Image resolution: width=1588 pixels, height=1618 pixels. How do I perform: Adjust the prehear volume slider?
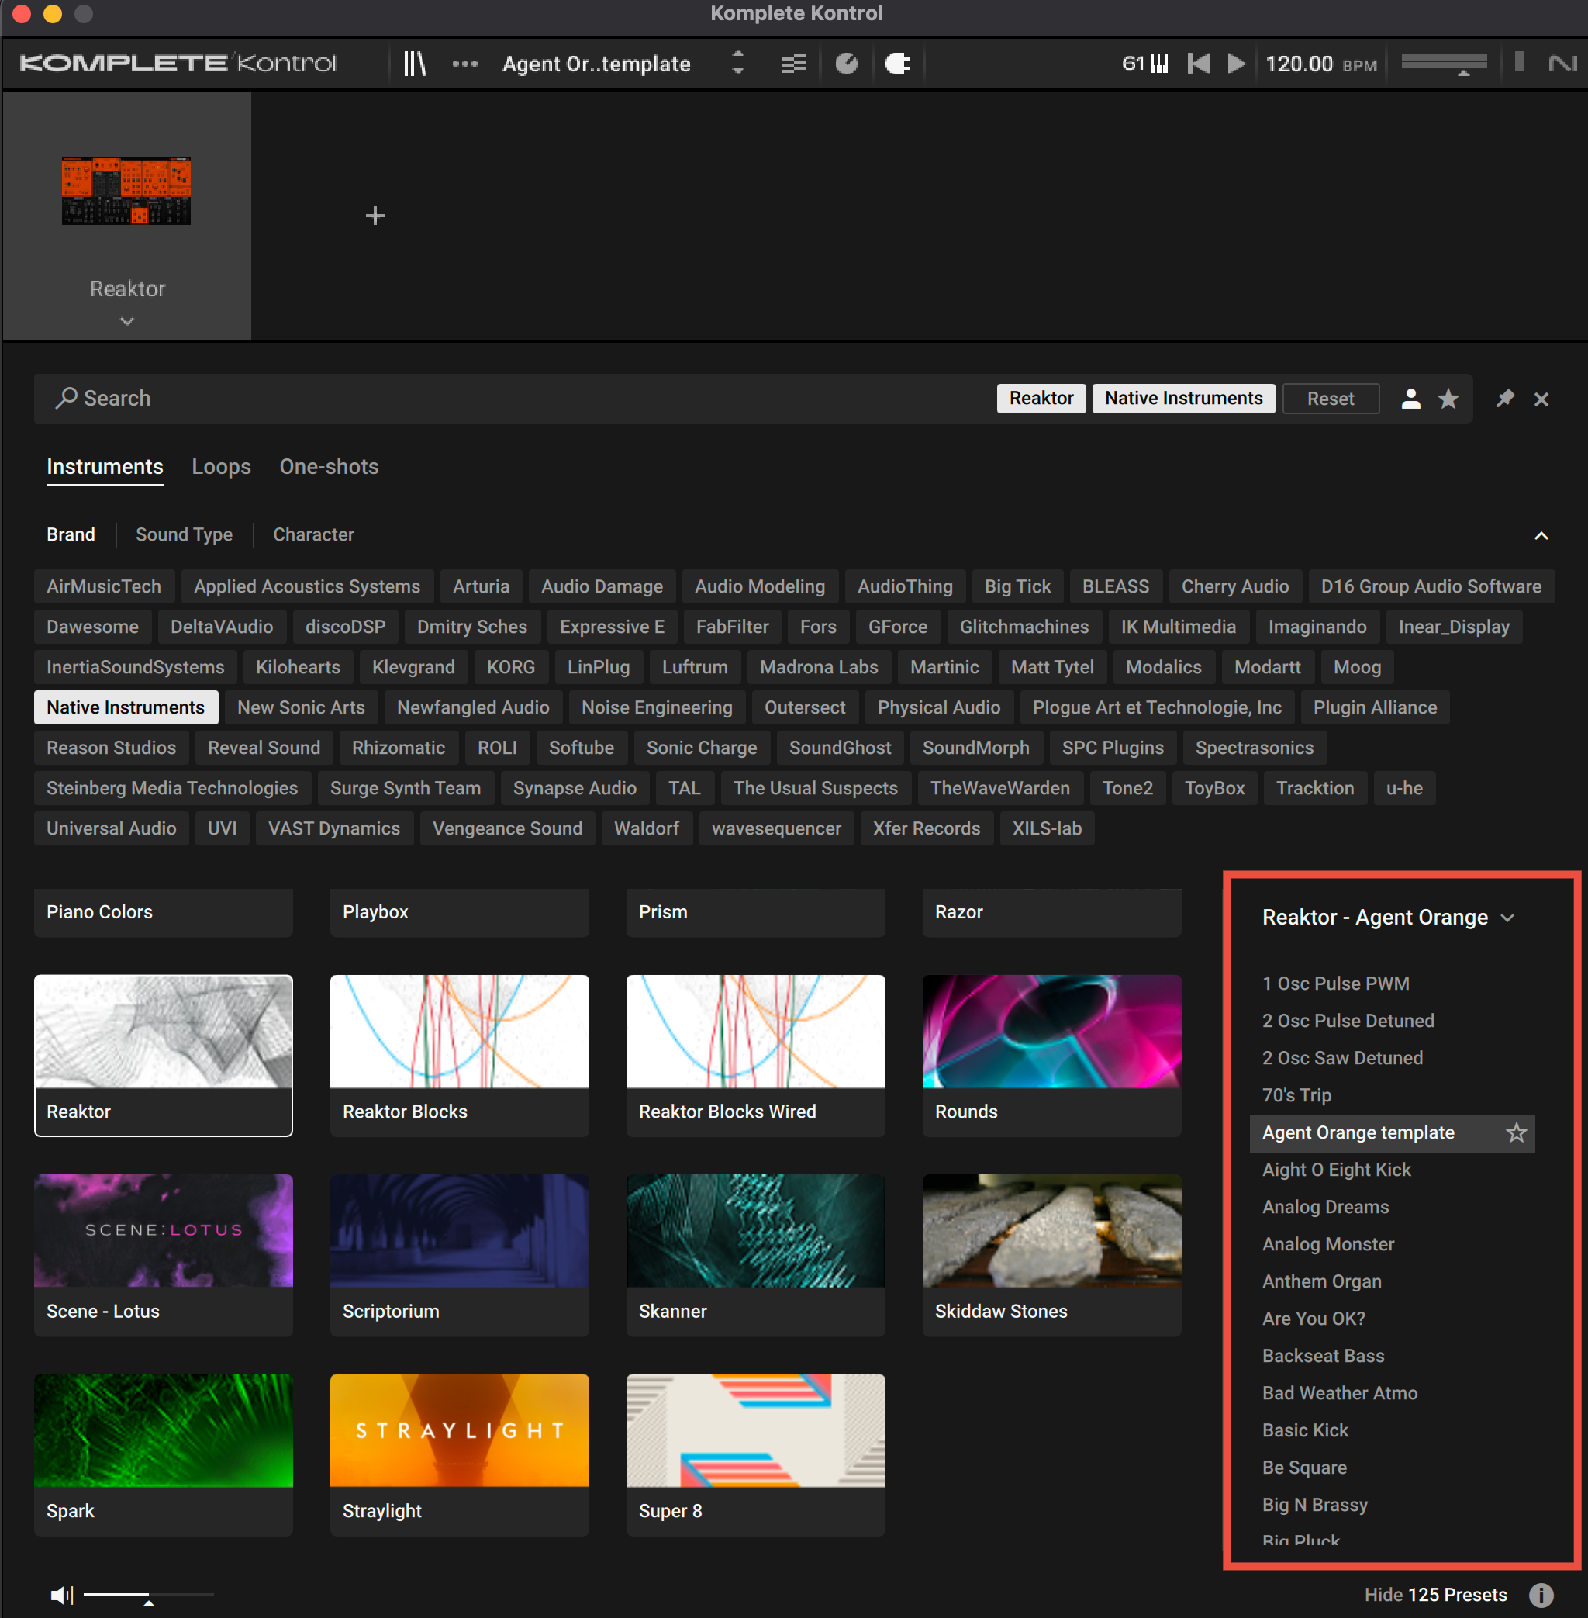tap(147, 1596)
